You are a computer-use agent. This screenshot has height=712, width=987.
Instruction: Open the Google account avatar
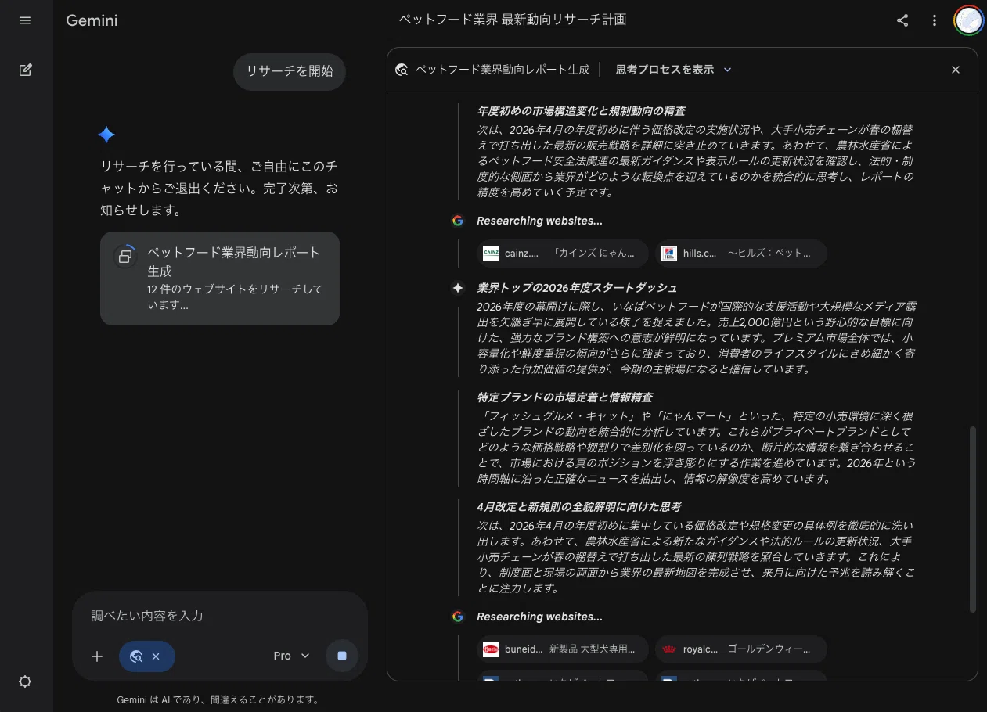coord(969,20)
